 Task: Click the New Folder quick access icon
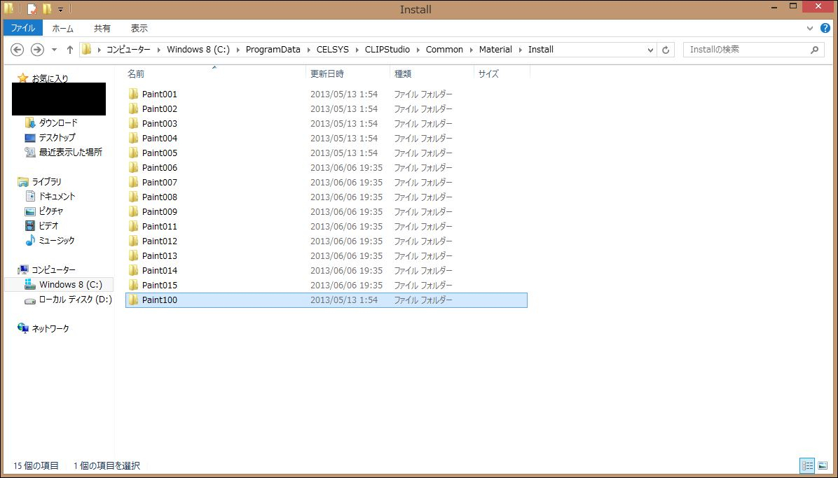point(47,9)
